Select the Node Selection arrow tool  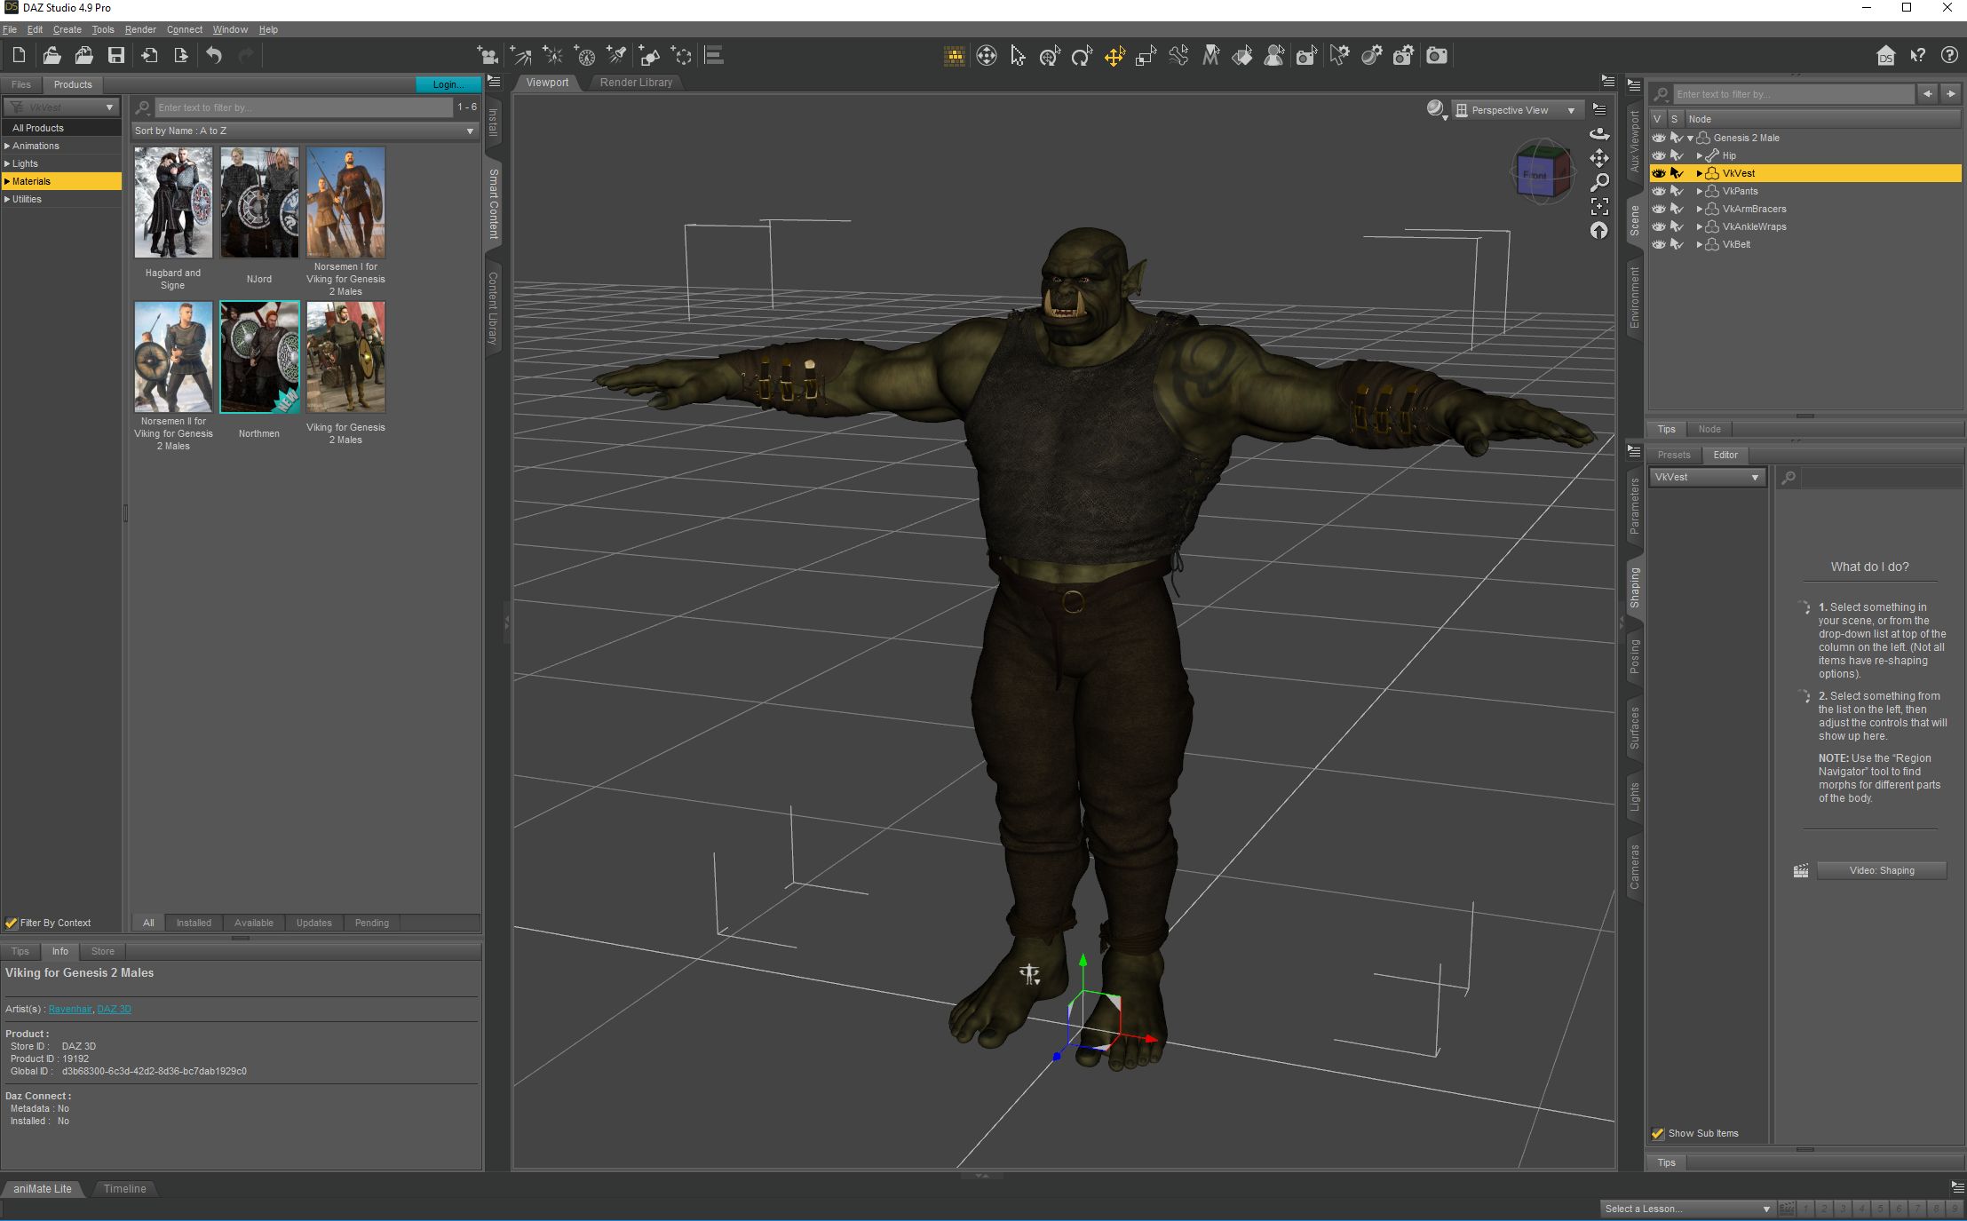pos(1018,56)
